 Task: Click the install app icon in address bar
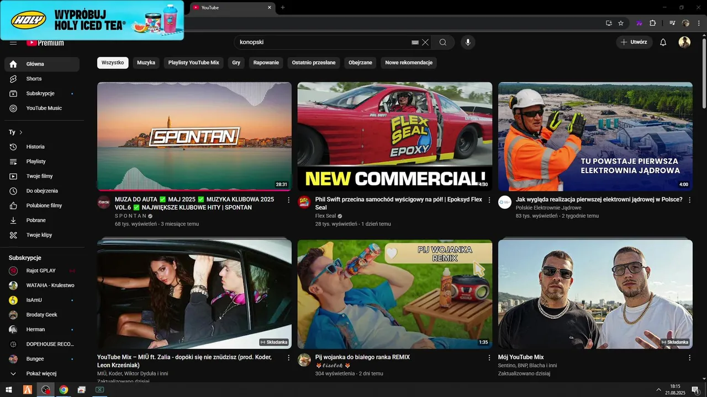tap(609, 23)
